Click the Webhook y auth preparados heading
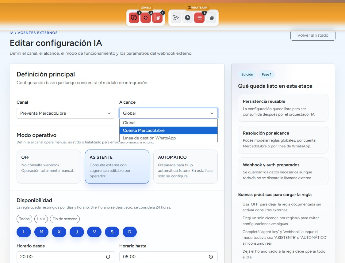The height and width of the screenshot is (263, 345). point(271,165)
